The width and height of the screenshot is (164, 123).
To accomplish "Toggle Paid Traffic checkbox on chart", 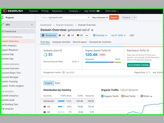I will pos(122,96).
